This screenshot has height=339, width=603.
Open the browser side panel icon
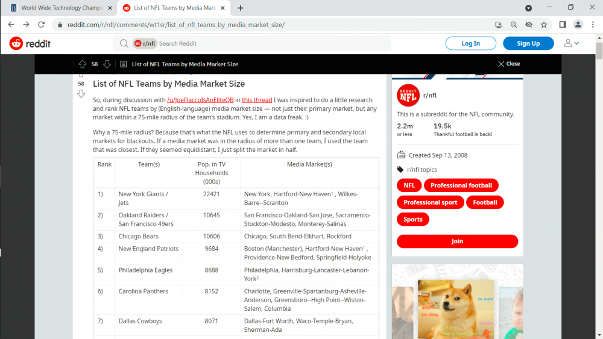562,25
